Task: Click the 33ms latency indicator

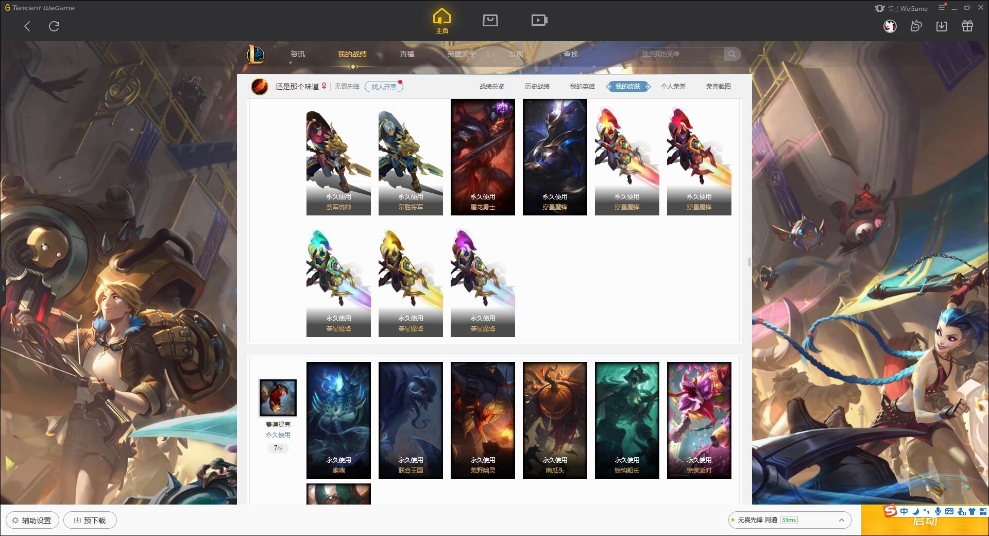Action: click(x=789, y=520)
